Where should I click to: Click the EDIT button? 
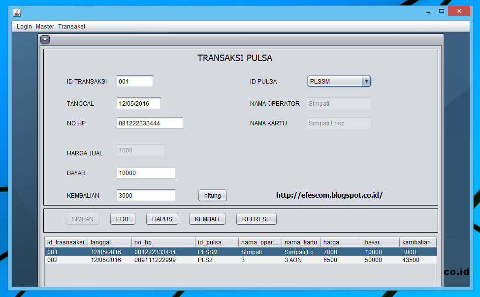pos(123,219)
